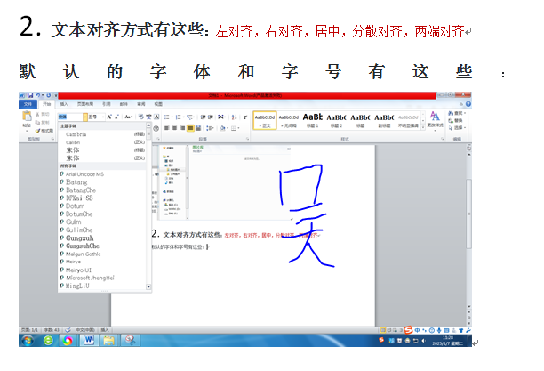The image size is (544, 371).
Task: Apply the 标题 1 Heading style
Action: tap(313, 120)
